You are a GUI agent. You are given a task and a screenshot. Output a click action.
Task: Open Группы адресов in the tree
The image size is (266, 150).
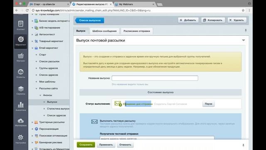pyautogui.click(x=49, y=68)
